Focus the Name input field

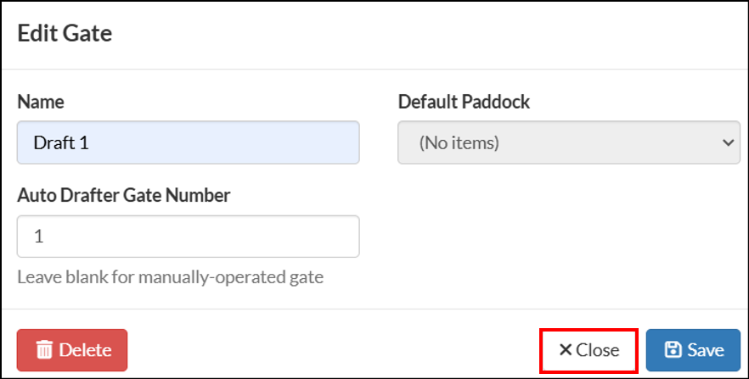coord(189,142)
